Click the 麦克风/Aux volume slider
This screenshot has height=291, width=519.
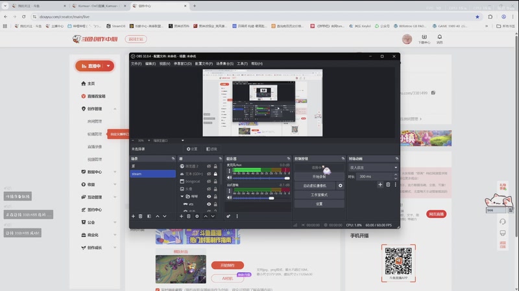pos(261,178)
